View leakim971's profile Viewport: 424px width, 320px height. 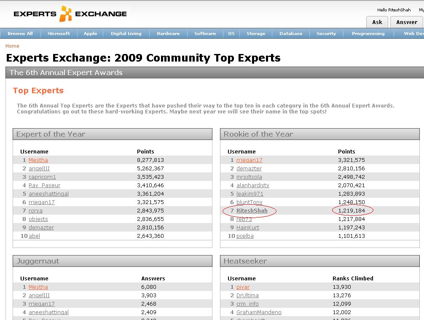coord(250,194)
